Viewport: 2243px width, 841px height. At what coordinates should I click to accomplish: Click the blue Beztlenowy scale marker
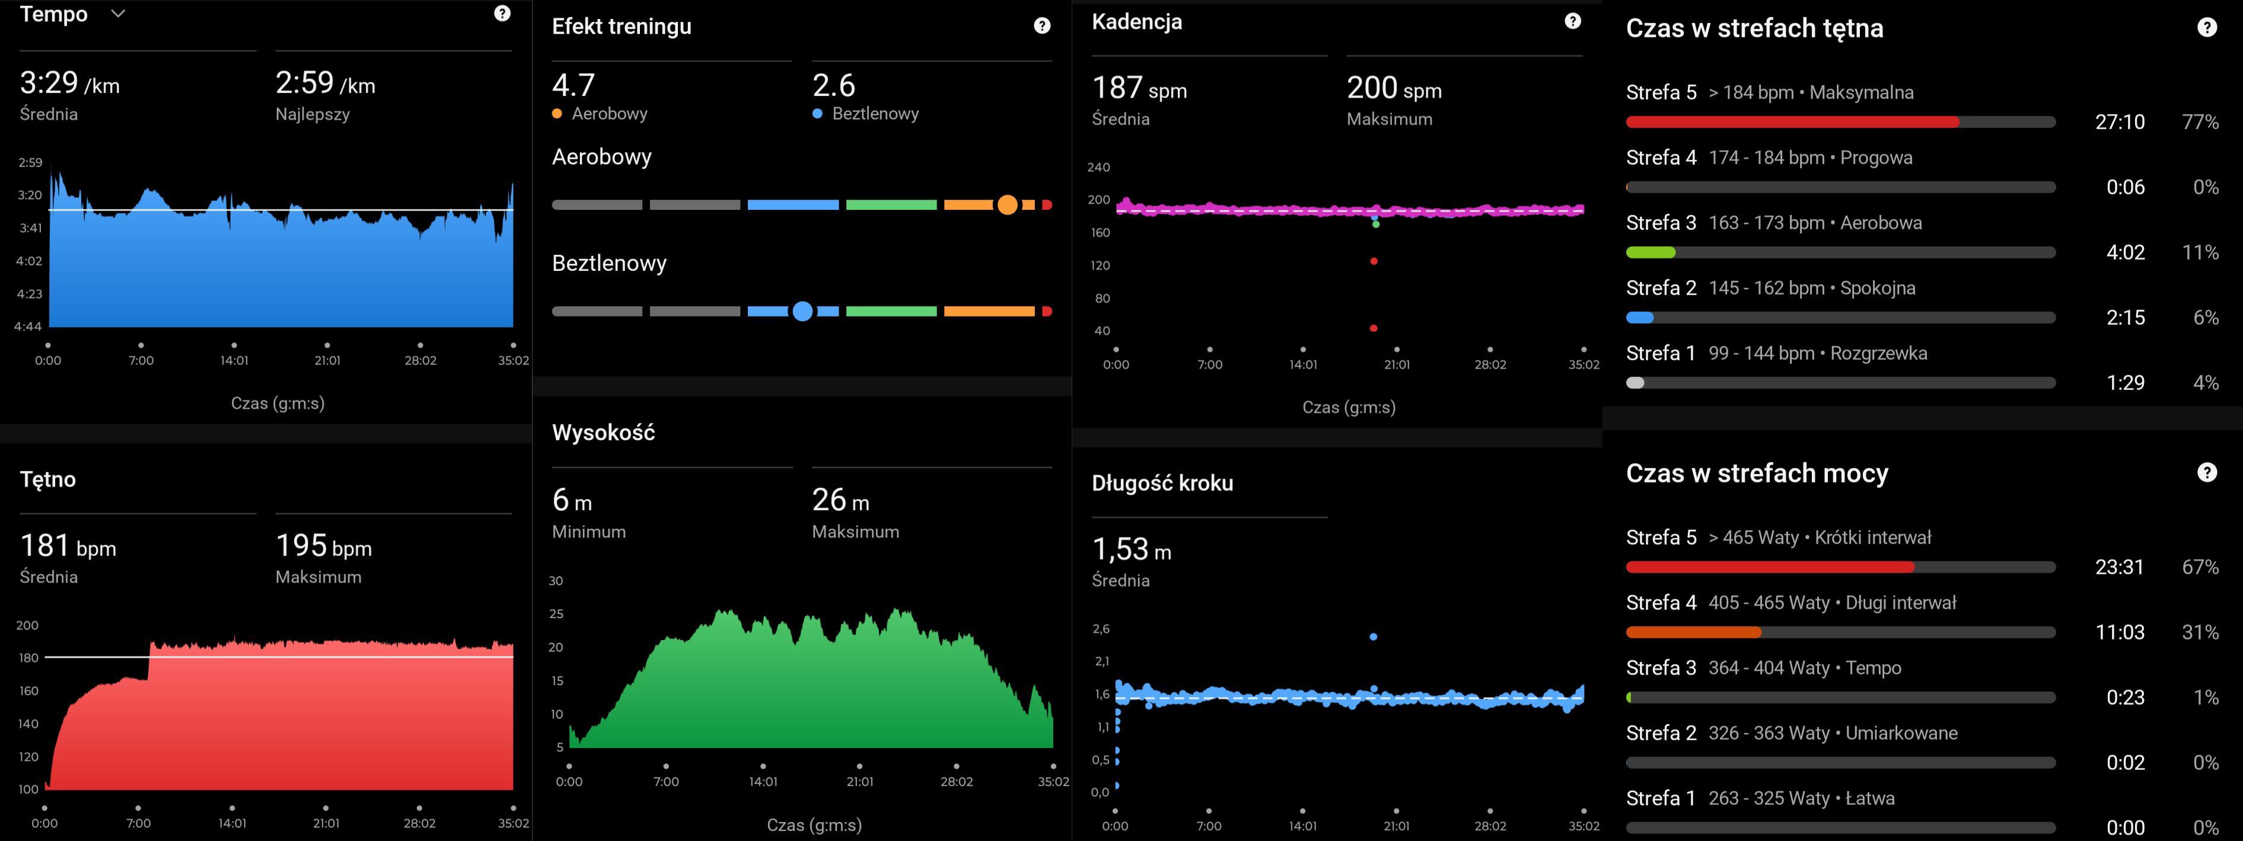(803, 311)
